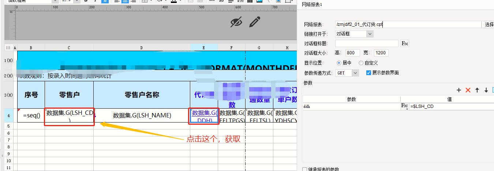This screenshot has height=171, width=494.
Task: Click row header 11
Action: (8, 168)
